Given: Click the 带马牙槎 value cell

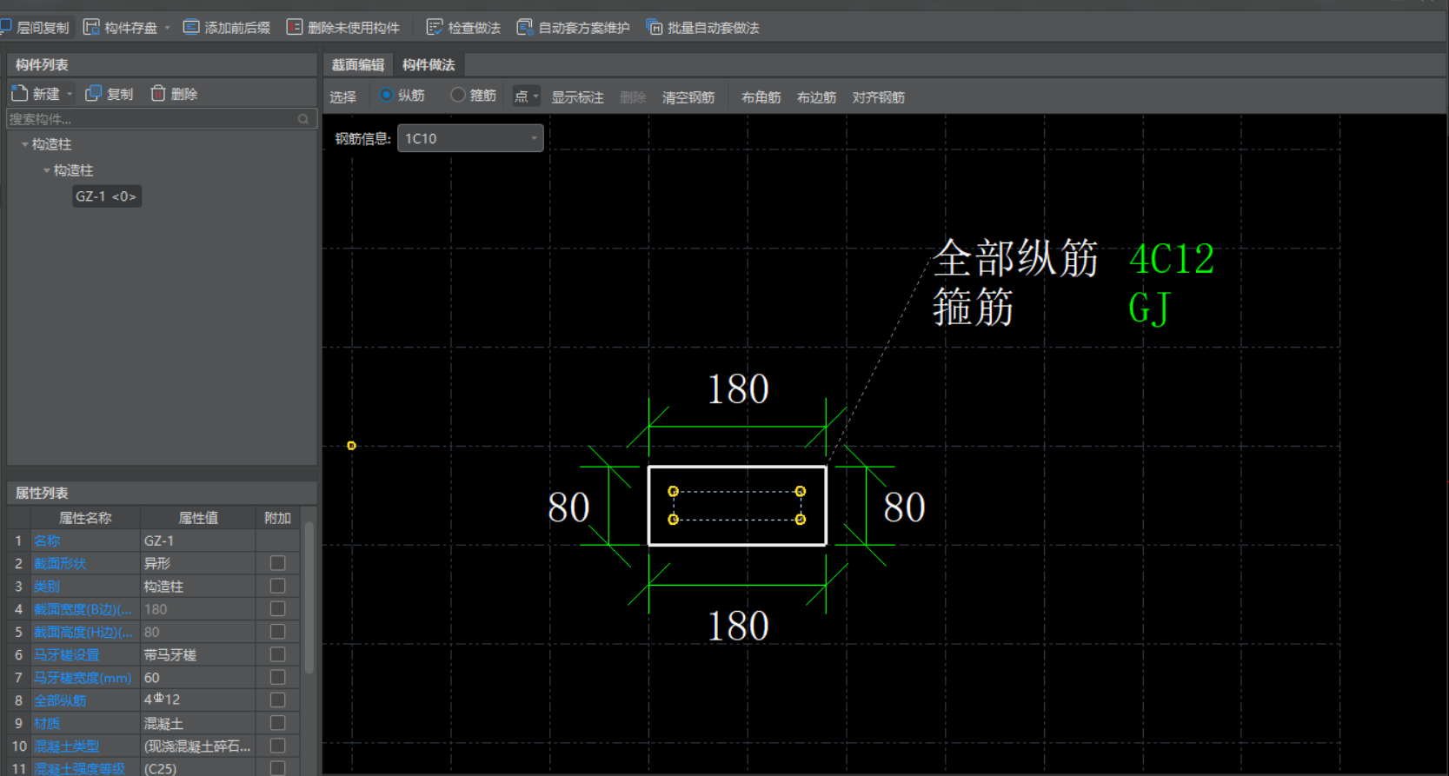Looking at the screenshot, I should click(x=197, y=654).
